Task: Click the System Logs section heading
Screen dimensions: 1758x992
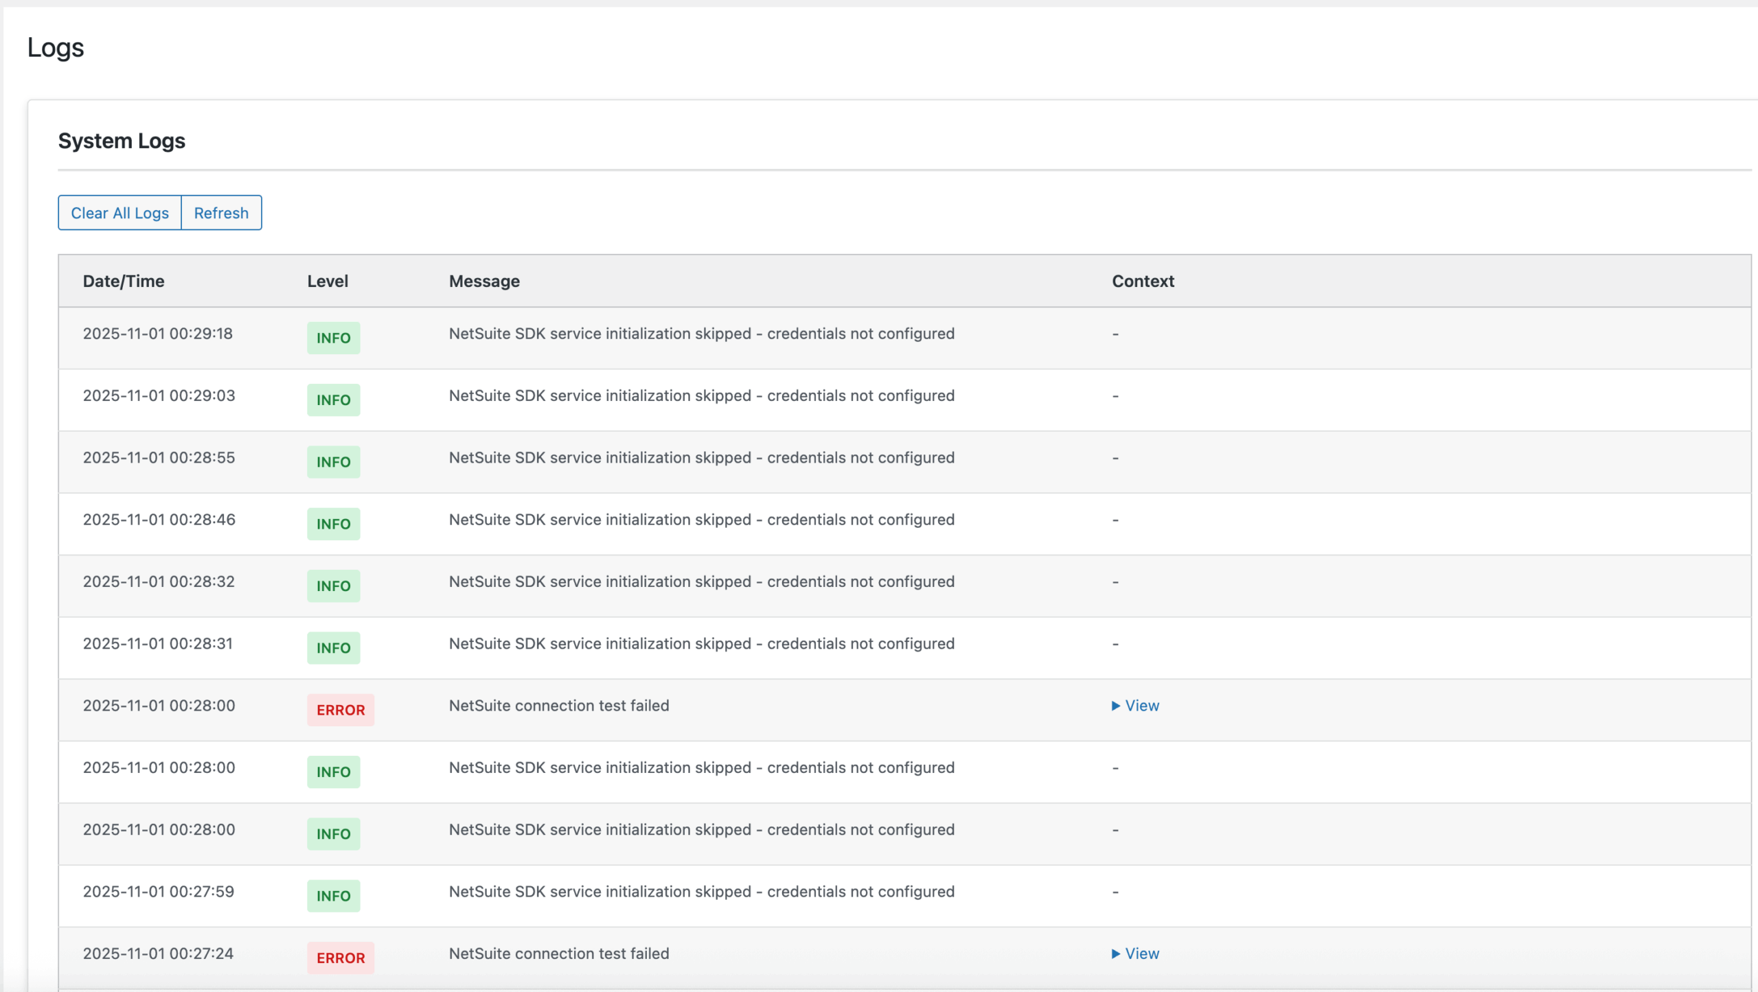Action: pyautogui.click(x=121, y=141)
